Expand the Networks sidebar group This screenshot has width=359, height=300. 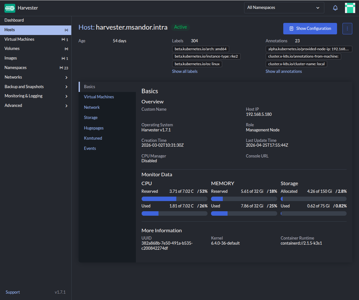coord(66,77)
